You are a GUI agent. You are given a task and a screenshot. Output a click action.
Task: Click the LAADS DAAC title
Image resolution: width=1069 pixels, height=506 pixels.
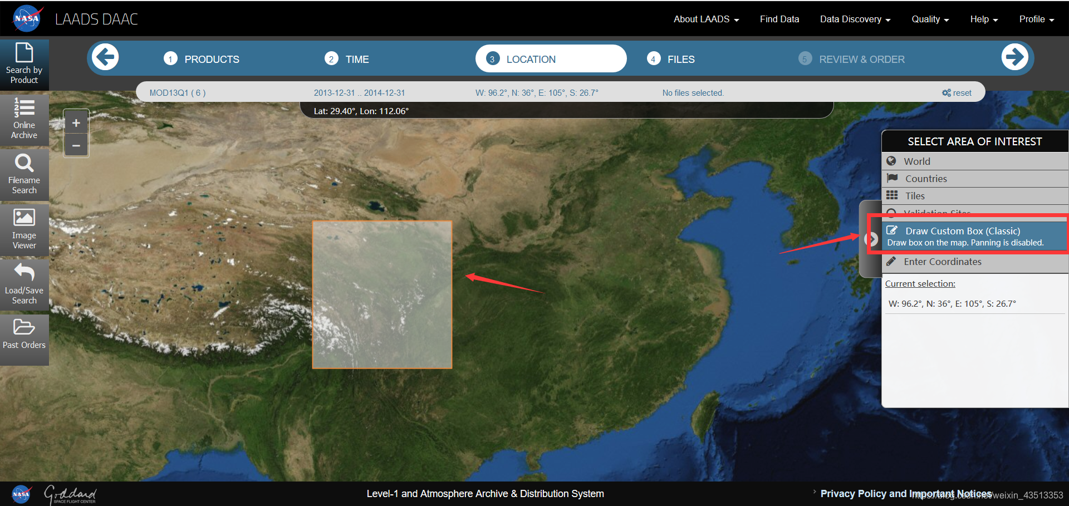(96, 19)
